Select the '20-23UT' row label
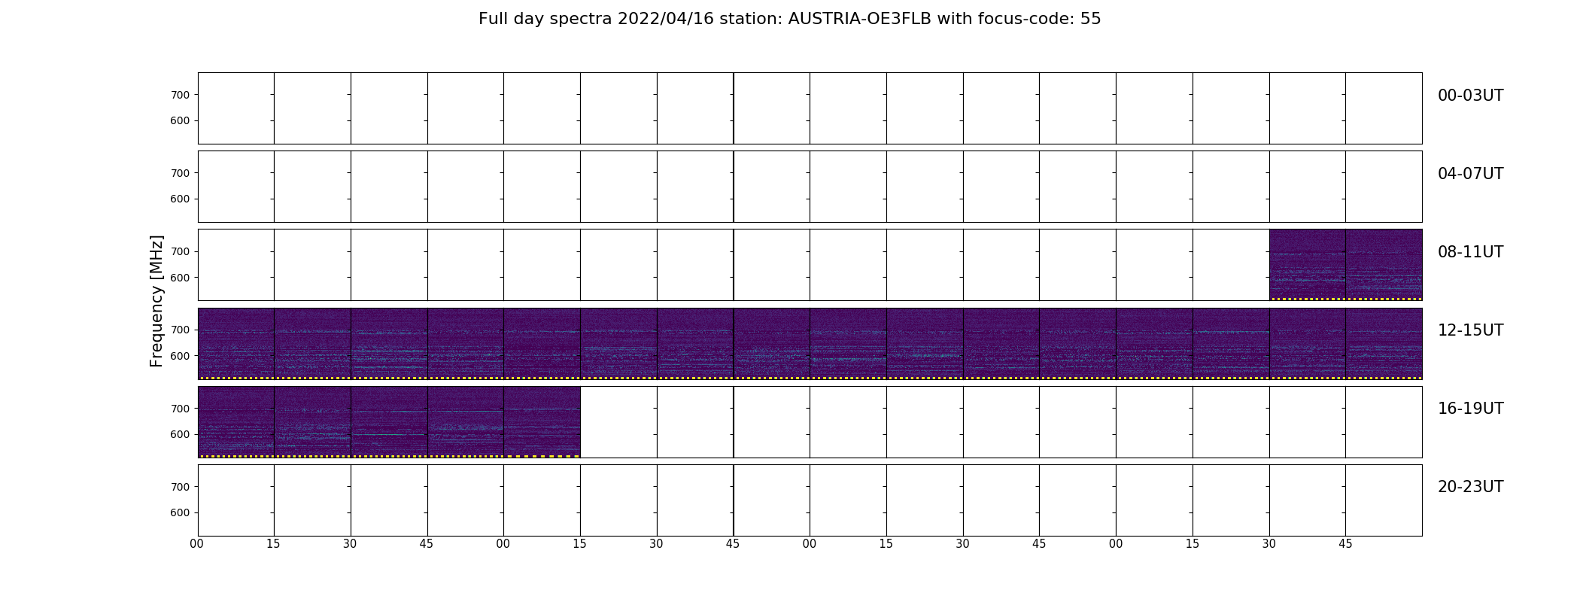This screenshot has height=602, width=1580. click(1470, 487)
